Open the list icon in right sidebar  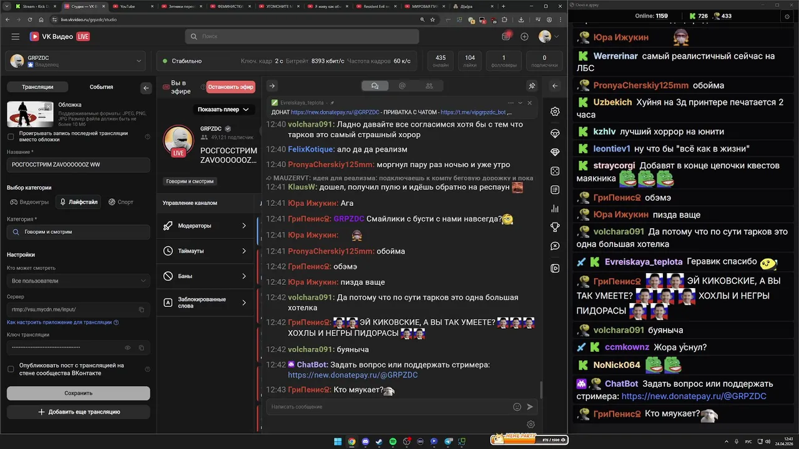(555, 190)
